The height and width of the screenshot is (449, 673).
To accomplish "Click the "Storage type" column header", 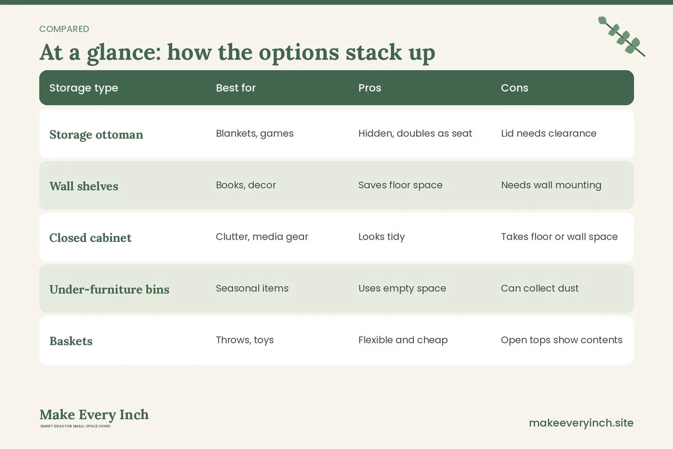I will pyautogui.click(x=84, y=88).
